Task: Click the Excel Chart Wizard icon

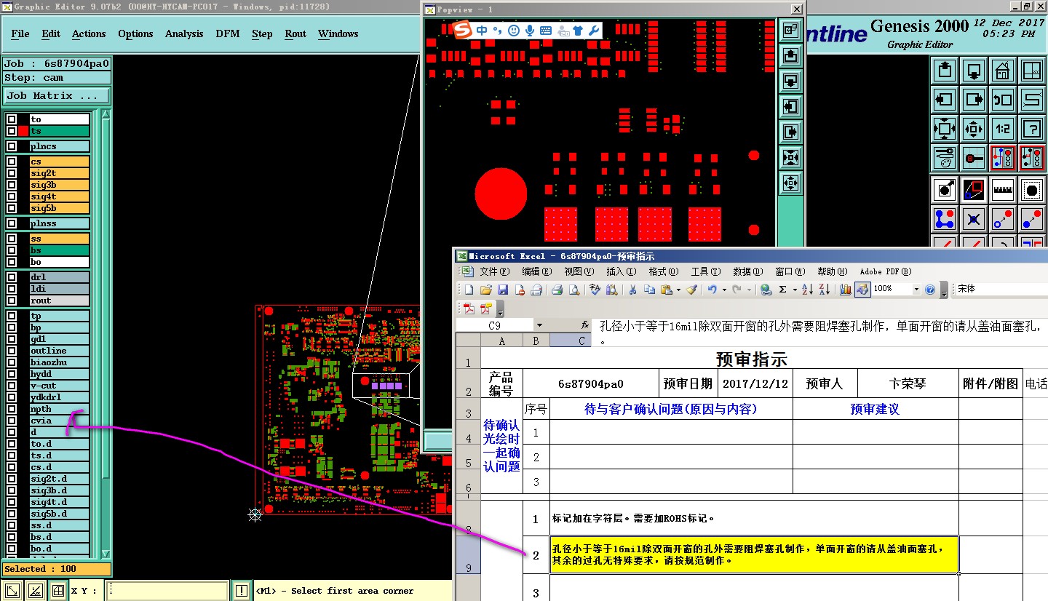Action: point(845,290)
